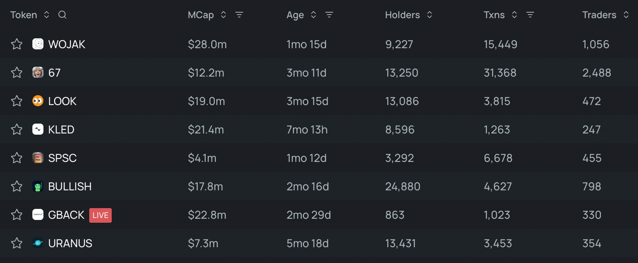Viewport: 638px width, 263px height.
Task: Open the MCap filter icon
Action: coord(239,15)
